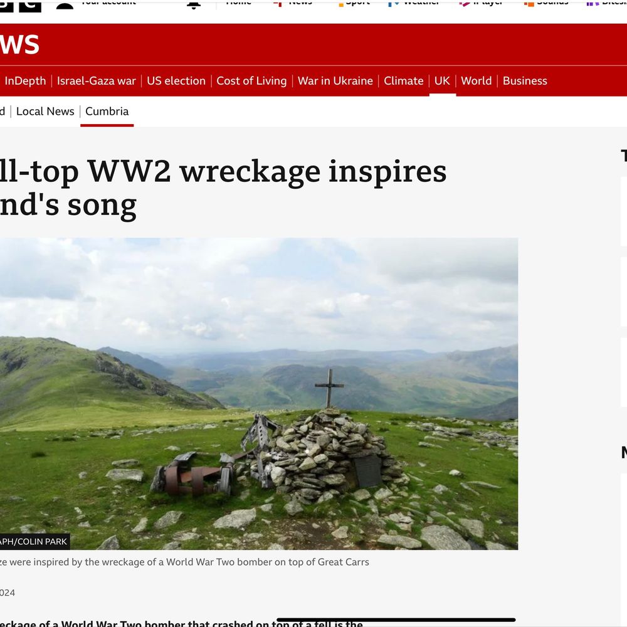
Task: Click the red News icon in top bar
Action: point(278,3)
